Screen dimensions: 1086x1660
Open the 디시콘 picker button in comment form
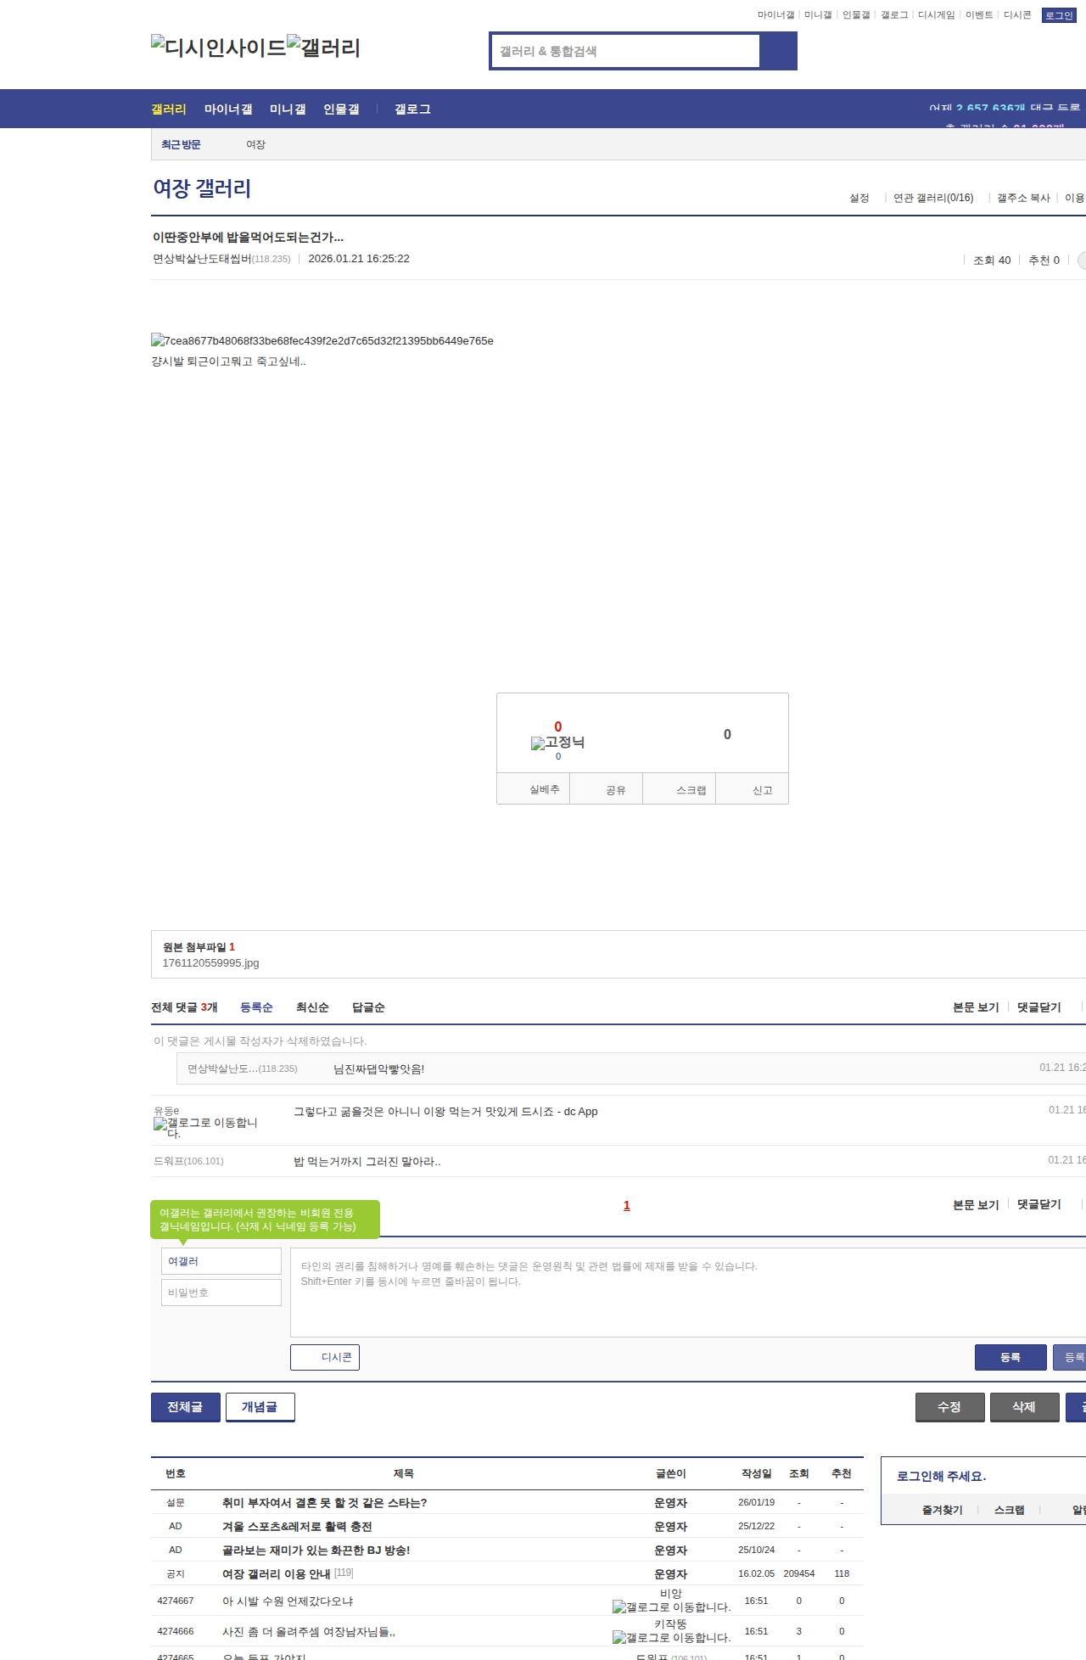pos(325,1357)
